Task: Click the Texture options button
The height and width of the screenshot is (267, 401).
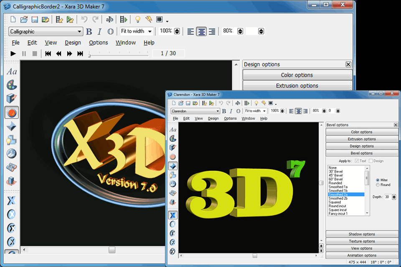Action: tap(361, 241)
